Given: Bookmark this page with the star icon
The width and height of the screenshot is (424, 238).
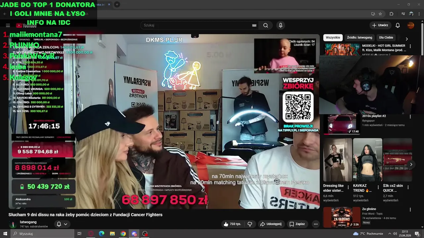Looking at the screenshot, I should [380, 14].
